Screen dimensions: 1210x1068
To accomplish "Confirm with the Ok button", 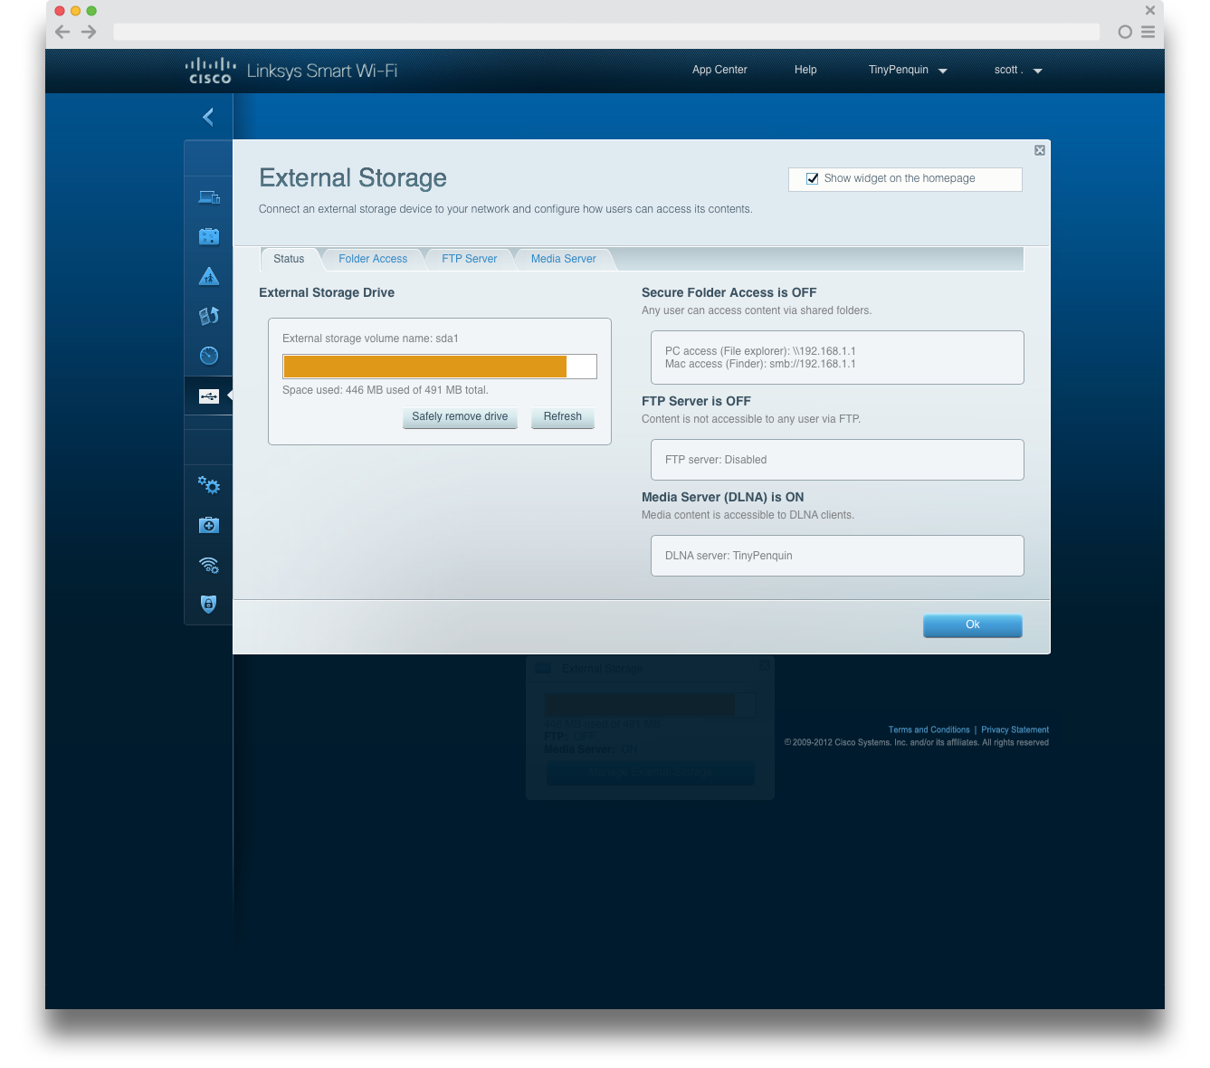I will click(973, 625).
